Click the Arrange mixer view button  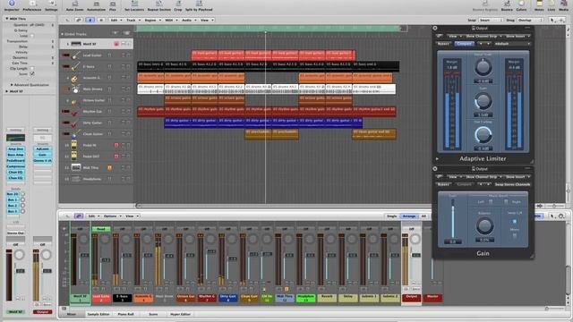pyautogui.click(x=408, y=216)
